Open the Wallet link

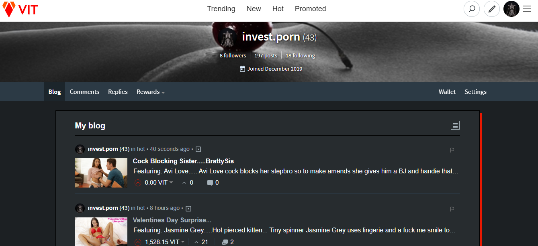point(447,91)
